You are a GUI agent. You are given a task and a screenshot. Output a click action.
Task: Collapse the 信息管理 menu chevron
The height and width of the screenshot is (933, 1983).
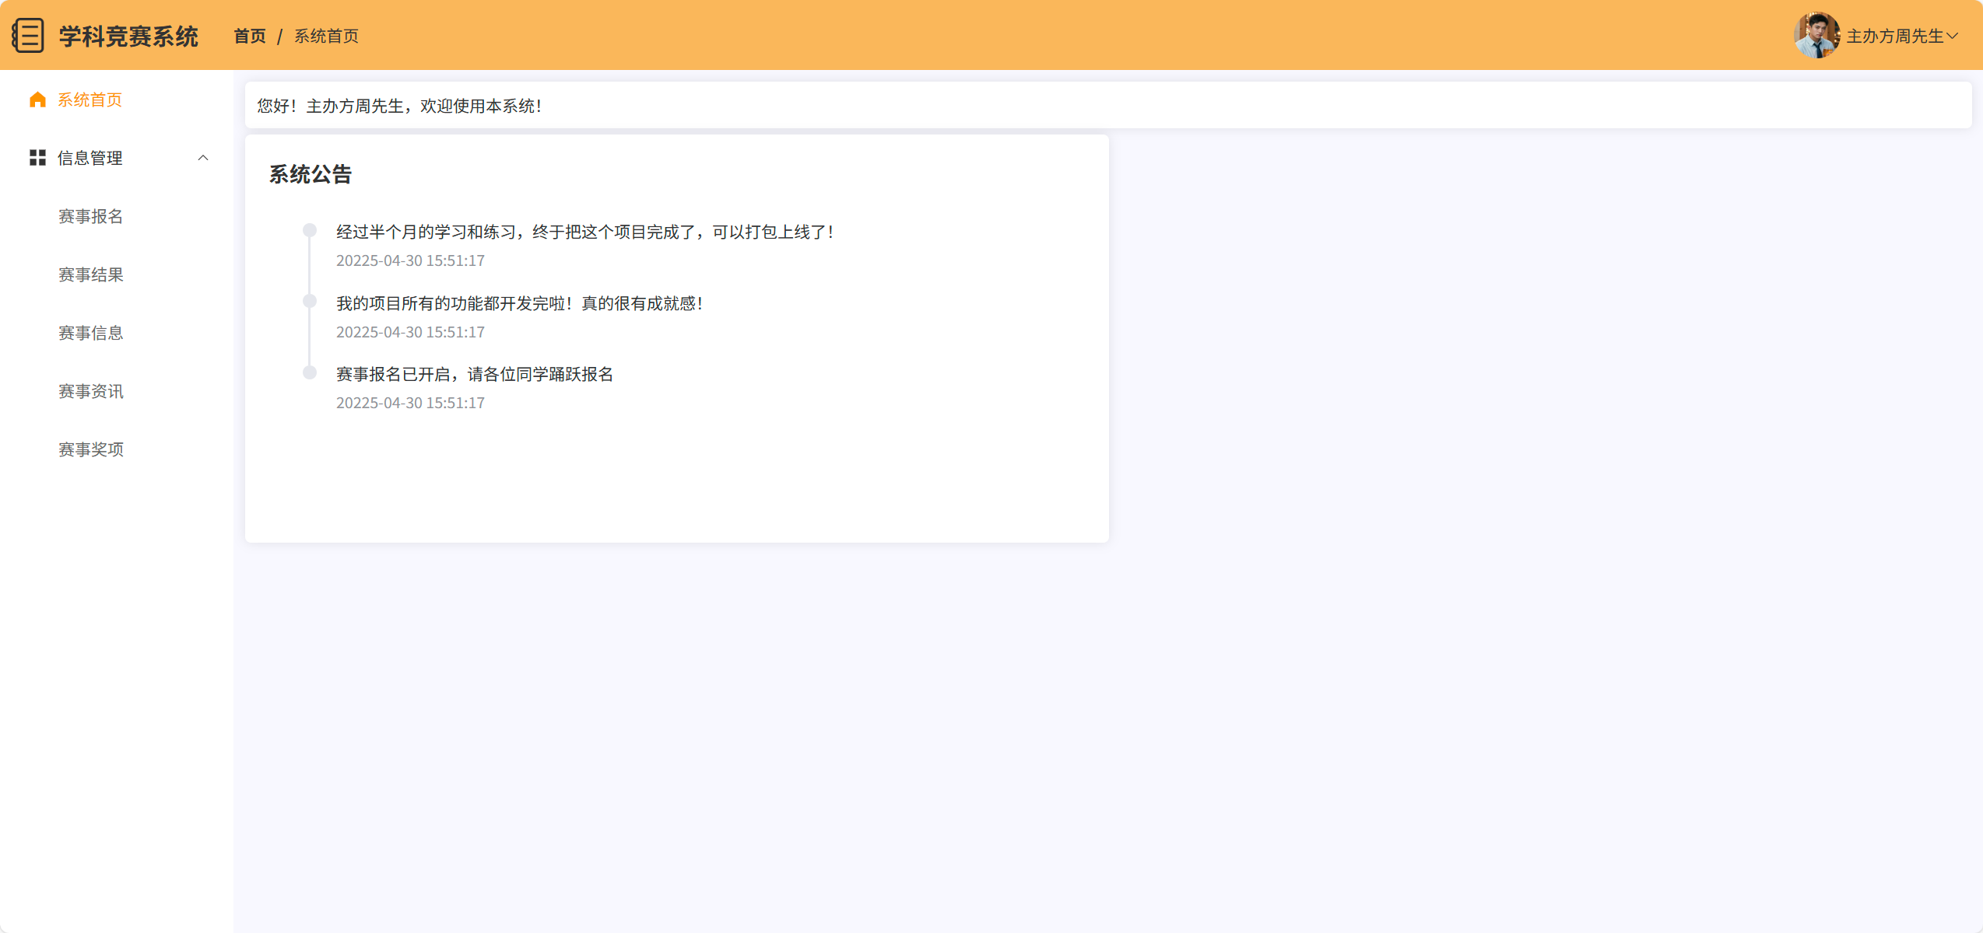point(203,158)
